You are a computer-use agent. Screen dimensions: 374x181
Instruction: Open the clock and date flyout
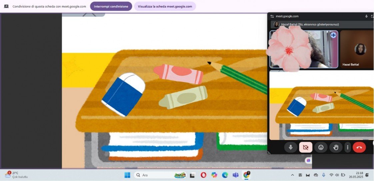pos(356,175)
